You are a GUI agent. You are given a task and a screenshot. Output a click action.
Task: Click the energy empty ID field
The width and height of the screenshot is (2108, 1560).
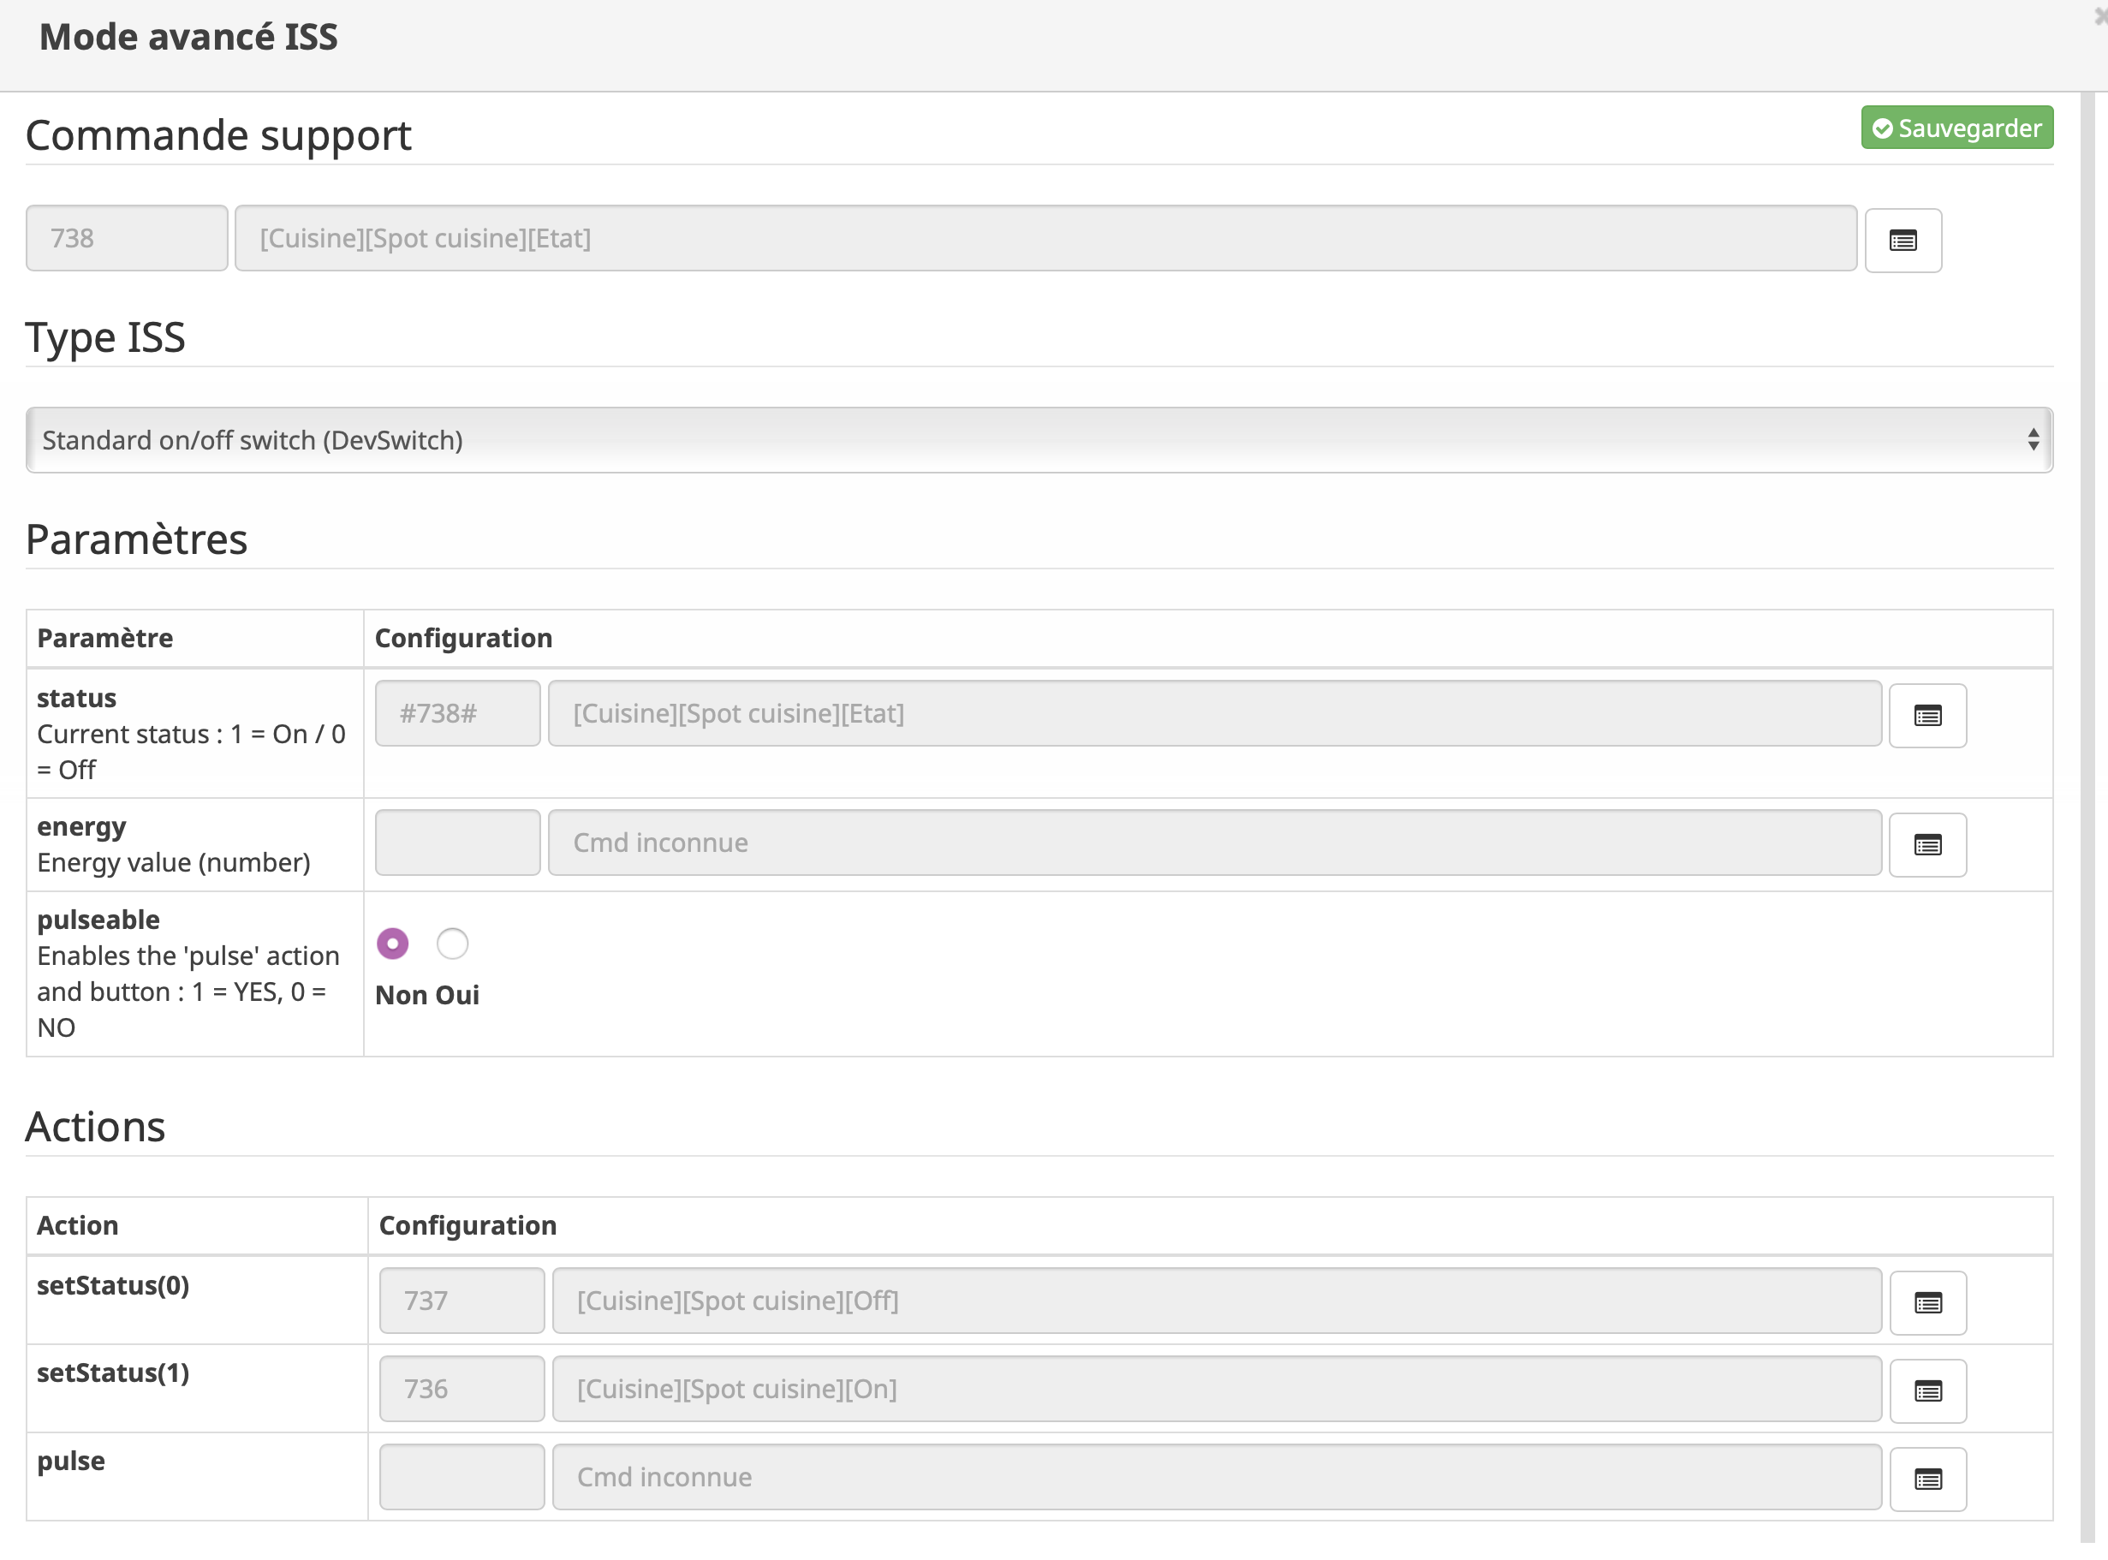pos(457,843)
